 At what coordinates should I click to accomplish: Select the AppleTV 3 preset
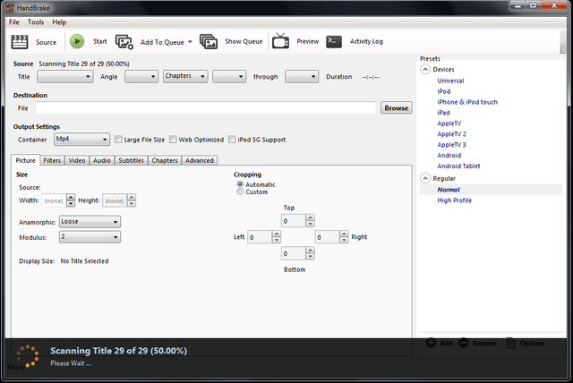[451, 145]
